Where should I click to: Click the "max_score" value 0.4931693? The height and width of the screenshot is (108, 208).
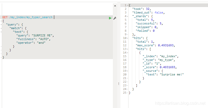coord(166,46)
